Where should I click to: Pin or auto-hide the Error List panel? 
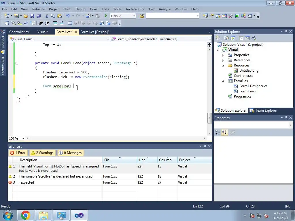(x=205, y=146)
